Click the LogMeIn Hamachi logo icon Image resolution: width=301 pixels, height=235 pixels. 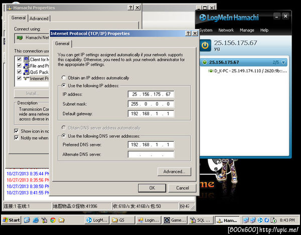click(x=203, y=18)
